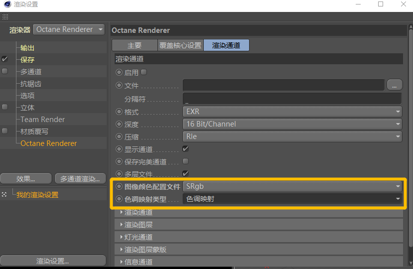Click the 效果... button
Image resolution: width=413 pixels, height=269 pixels.
pyautogui.click(x=26, y=179)
